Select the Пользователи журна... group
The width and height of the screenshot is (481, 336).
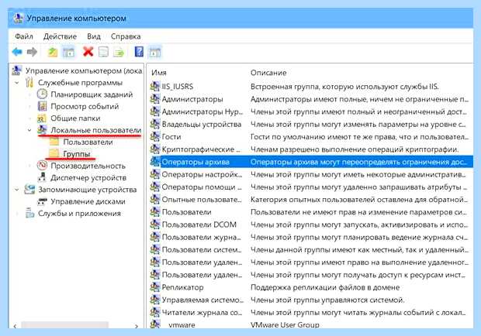click(x=202, y=237)
